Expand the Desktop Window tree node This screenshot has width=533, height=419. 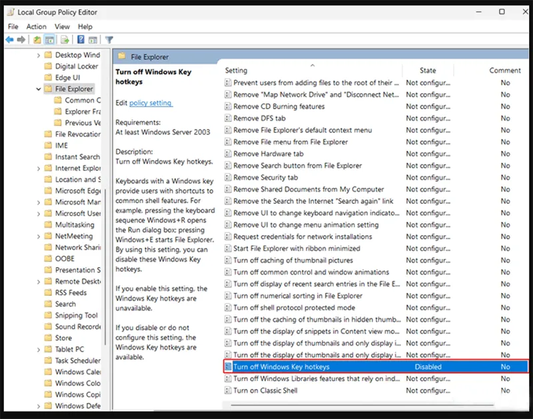(39, 55)
